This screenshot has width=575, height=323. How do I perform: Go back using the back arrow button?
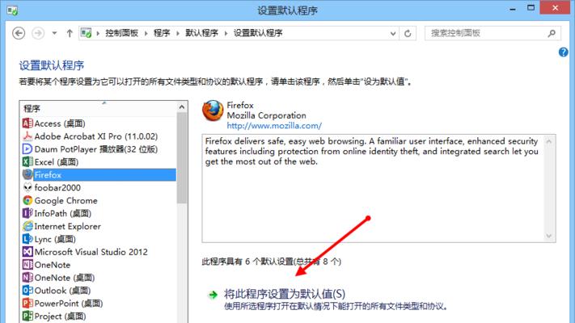[x=19, y=33]
